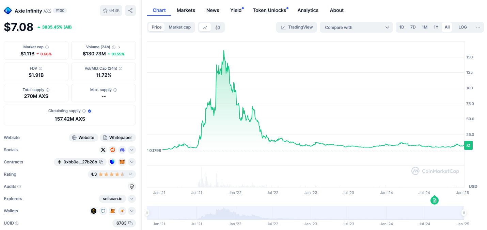The width and height of the screenshot is (487, 230).
Task: Open the audit badge icon in Audits row
Action: [132, 187]
